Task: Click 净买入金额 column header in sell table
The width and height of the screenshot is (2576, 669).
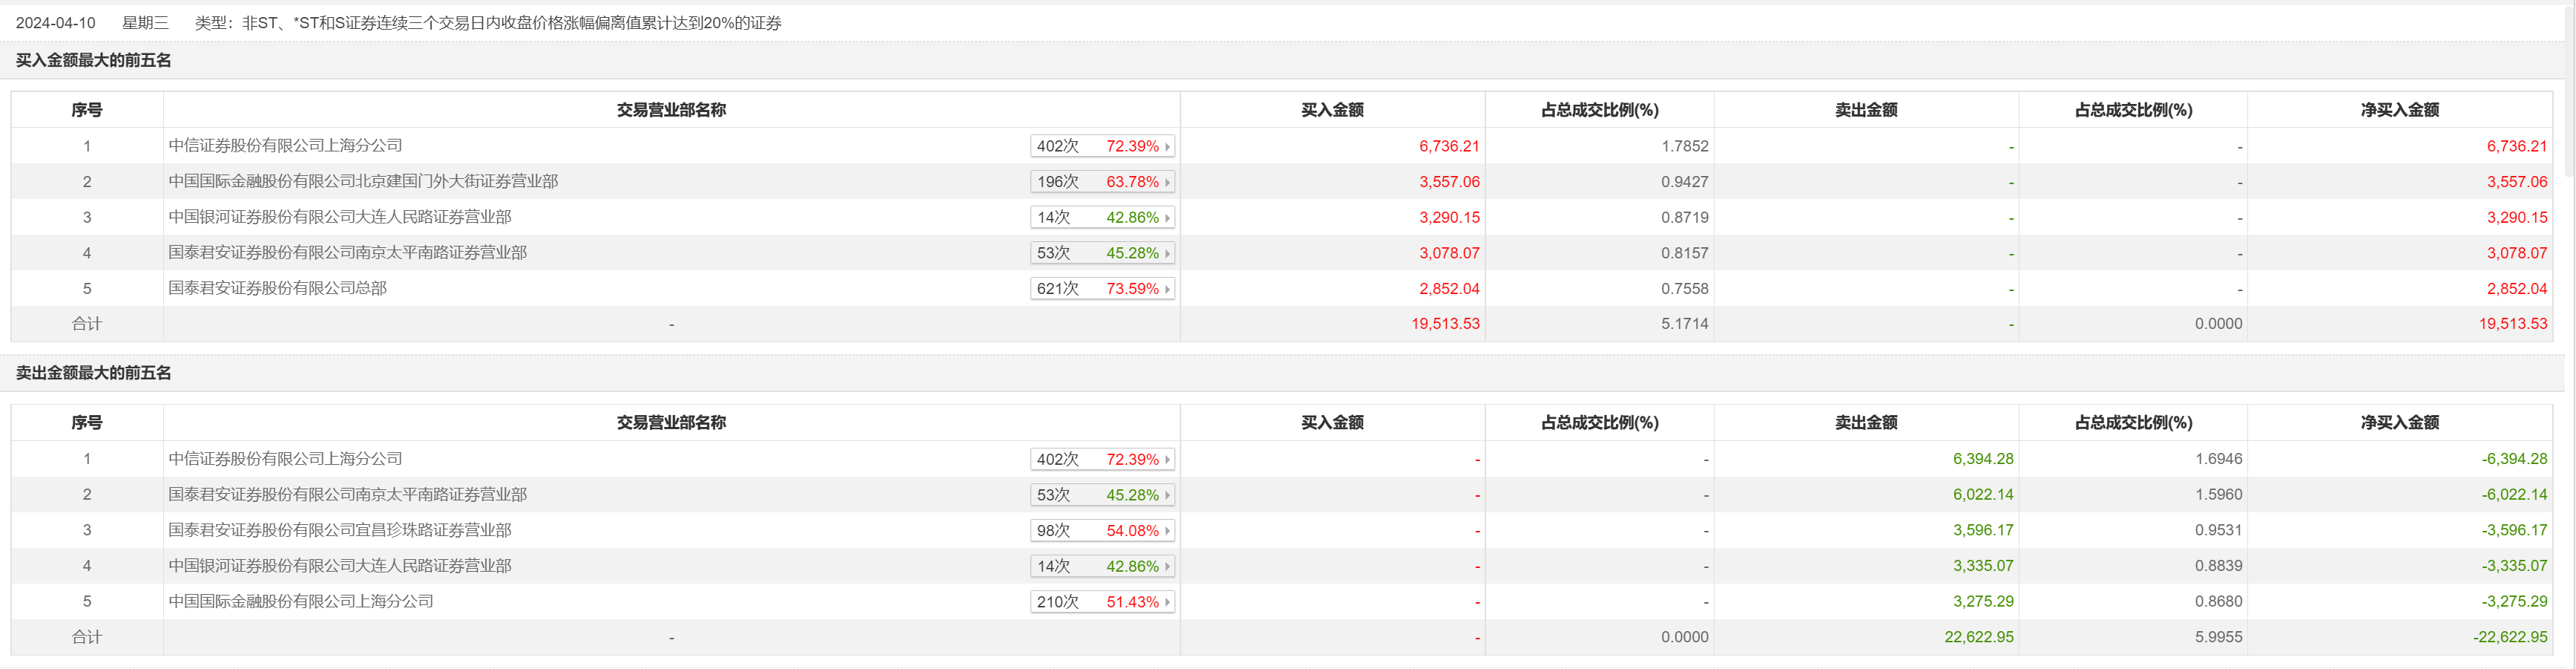Action: (2399, 422)
